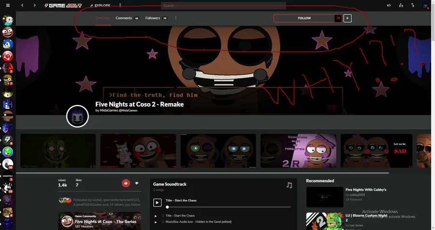435x230 pixels.
Task: Open the cubby2002 author link
Action: (357, 195)
